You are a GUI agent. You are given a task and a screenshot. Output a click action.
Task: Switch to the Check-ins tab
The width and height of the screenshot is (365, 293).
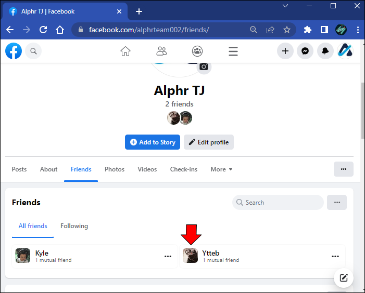tap(184, 169)
